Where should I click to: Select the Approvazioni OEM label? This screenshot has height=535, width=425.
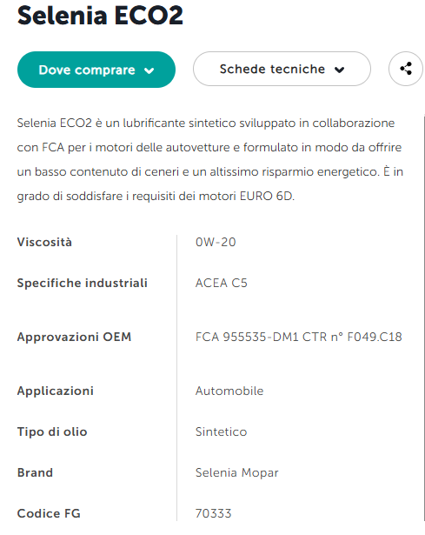pyautogui.click(x=74, y=337)
